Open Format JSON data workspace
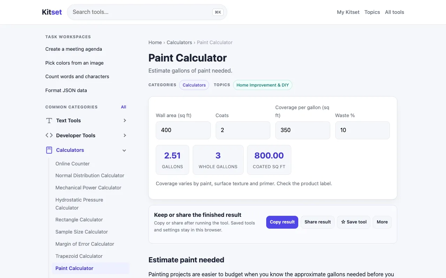The image size is (446, 278). [x=66, y=90]
